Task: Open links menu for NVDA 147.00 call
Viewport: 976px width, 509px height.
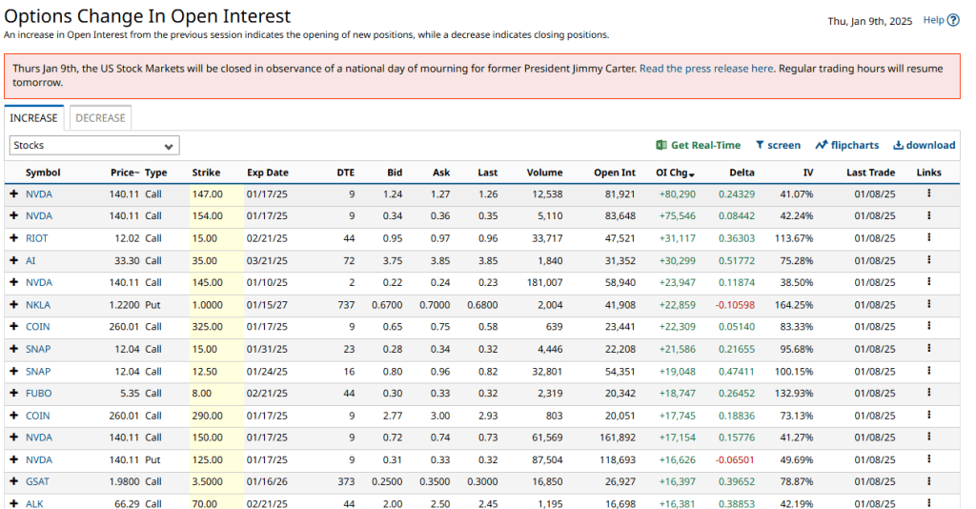Action: coord(928,193)
